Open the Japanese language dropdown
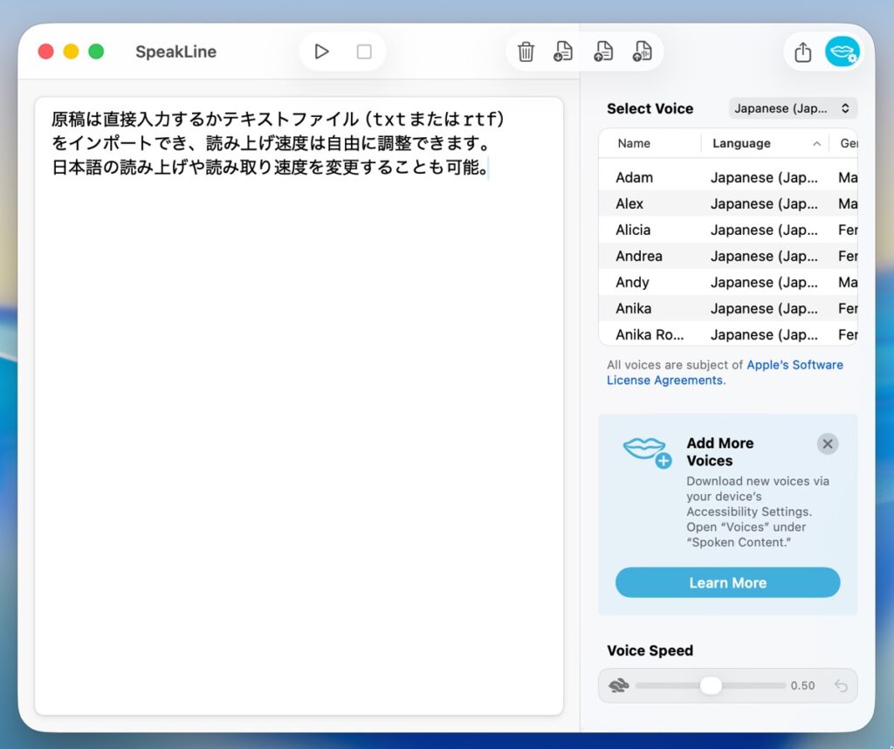Screen dimensions: 894x749 (x=793, y=108)
